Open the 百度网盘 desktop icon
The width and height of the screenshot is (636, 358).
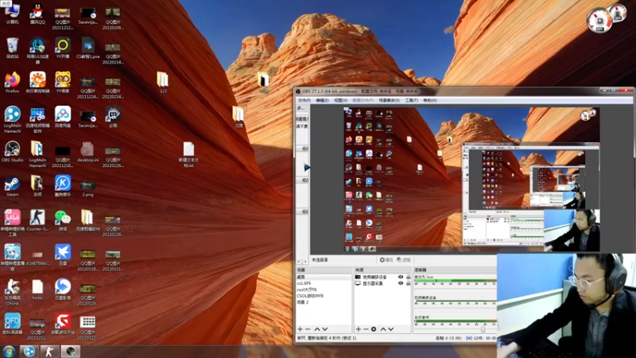tap(63, 117)
